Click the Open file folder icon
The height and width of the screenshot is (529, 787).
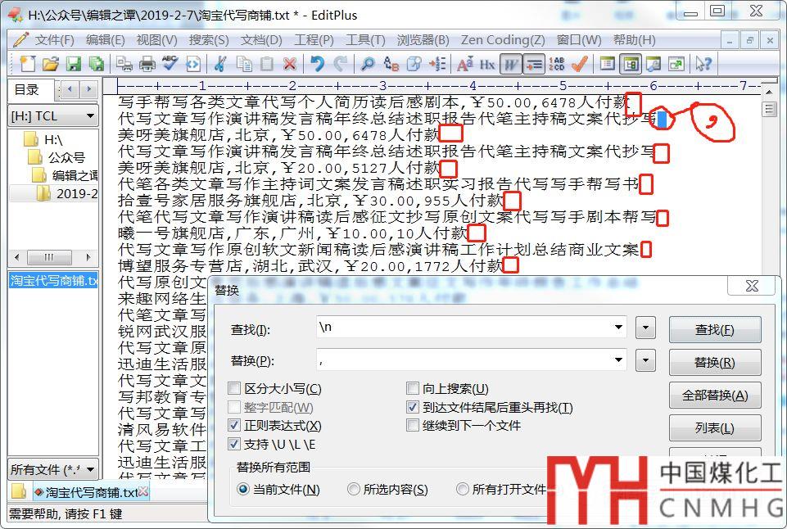pyautogui.click(x=51, y=64)
